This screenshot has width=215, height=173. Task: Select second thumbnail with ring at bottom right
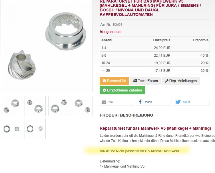tap(35, 106)
